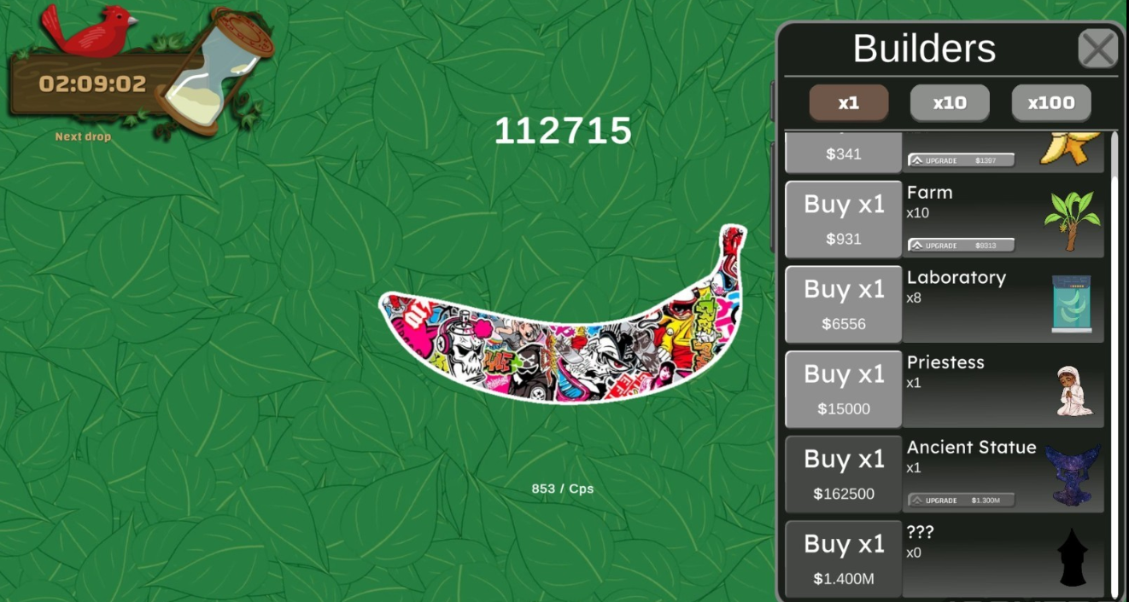Click the Builders list scrollbar

(x=1113, y=365)
